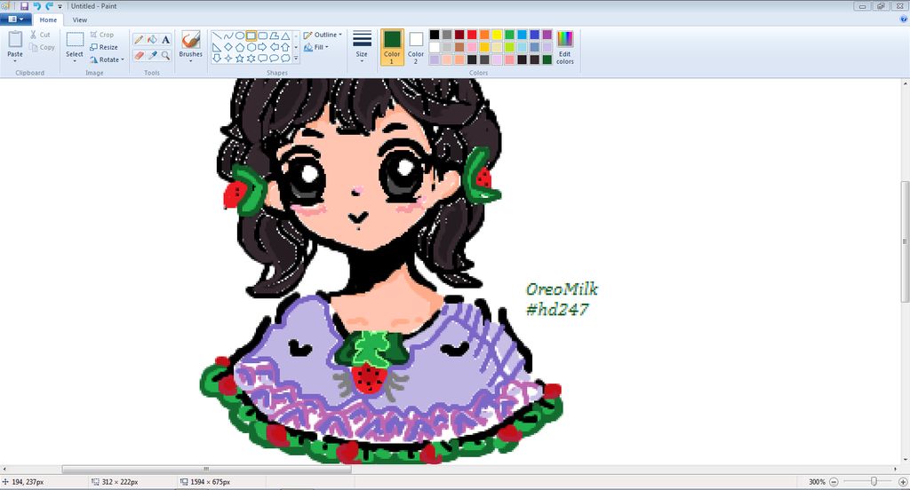The height and width of the screenshot is (490, 910).
Task: Click the Resize button
Action: [x=104, y=48]
